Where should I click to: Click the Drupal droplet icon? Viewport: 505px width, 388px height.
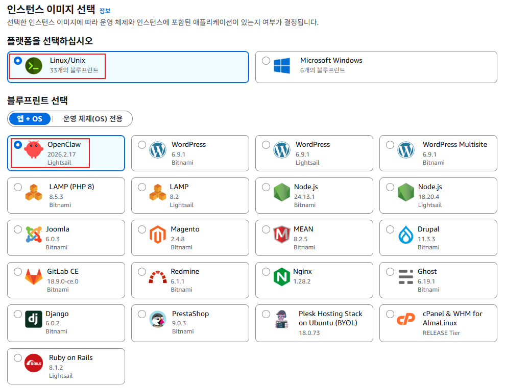click(x=406, y=235)
